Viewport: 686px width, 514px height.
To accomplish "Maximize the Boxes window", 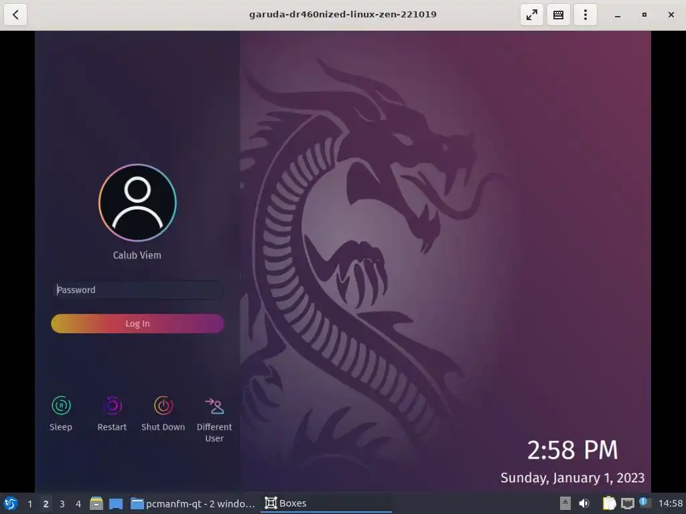I will (x=644, y=15).
